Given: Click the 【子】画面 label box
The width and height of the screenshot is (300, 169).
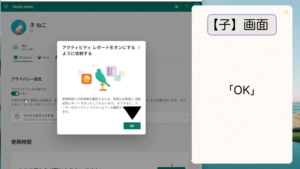Looking at the screenshot, I should (x=242, y=25).
